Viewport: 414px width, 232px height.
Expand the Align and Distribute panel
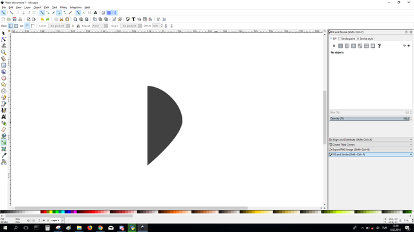tap(371, 140)
